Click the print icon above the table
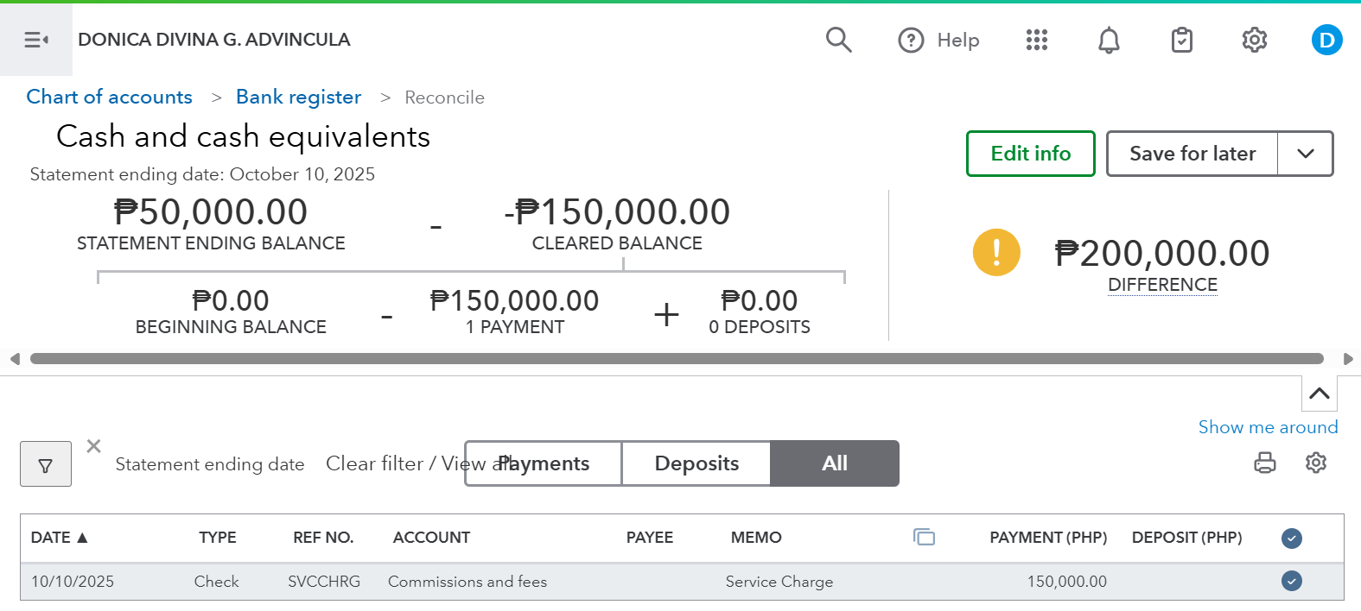The height and width of the screenshot is (611, 1361). (x=1264, y=463)
